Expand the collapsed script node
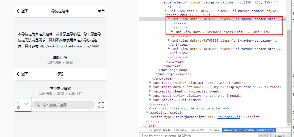The height and width of the screenshot is (137, 294). coord(147,112)
